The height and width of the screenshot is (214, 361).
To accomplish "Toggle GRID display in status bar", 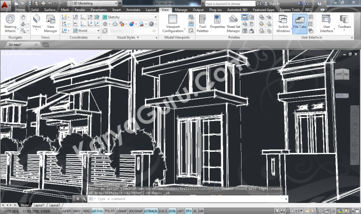I will pos(86,211).
